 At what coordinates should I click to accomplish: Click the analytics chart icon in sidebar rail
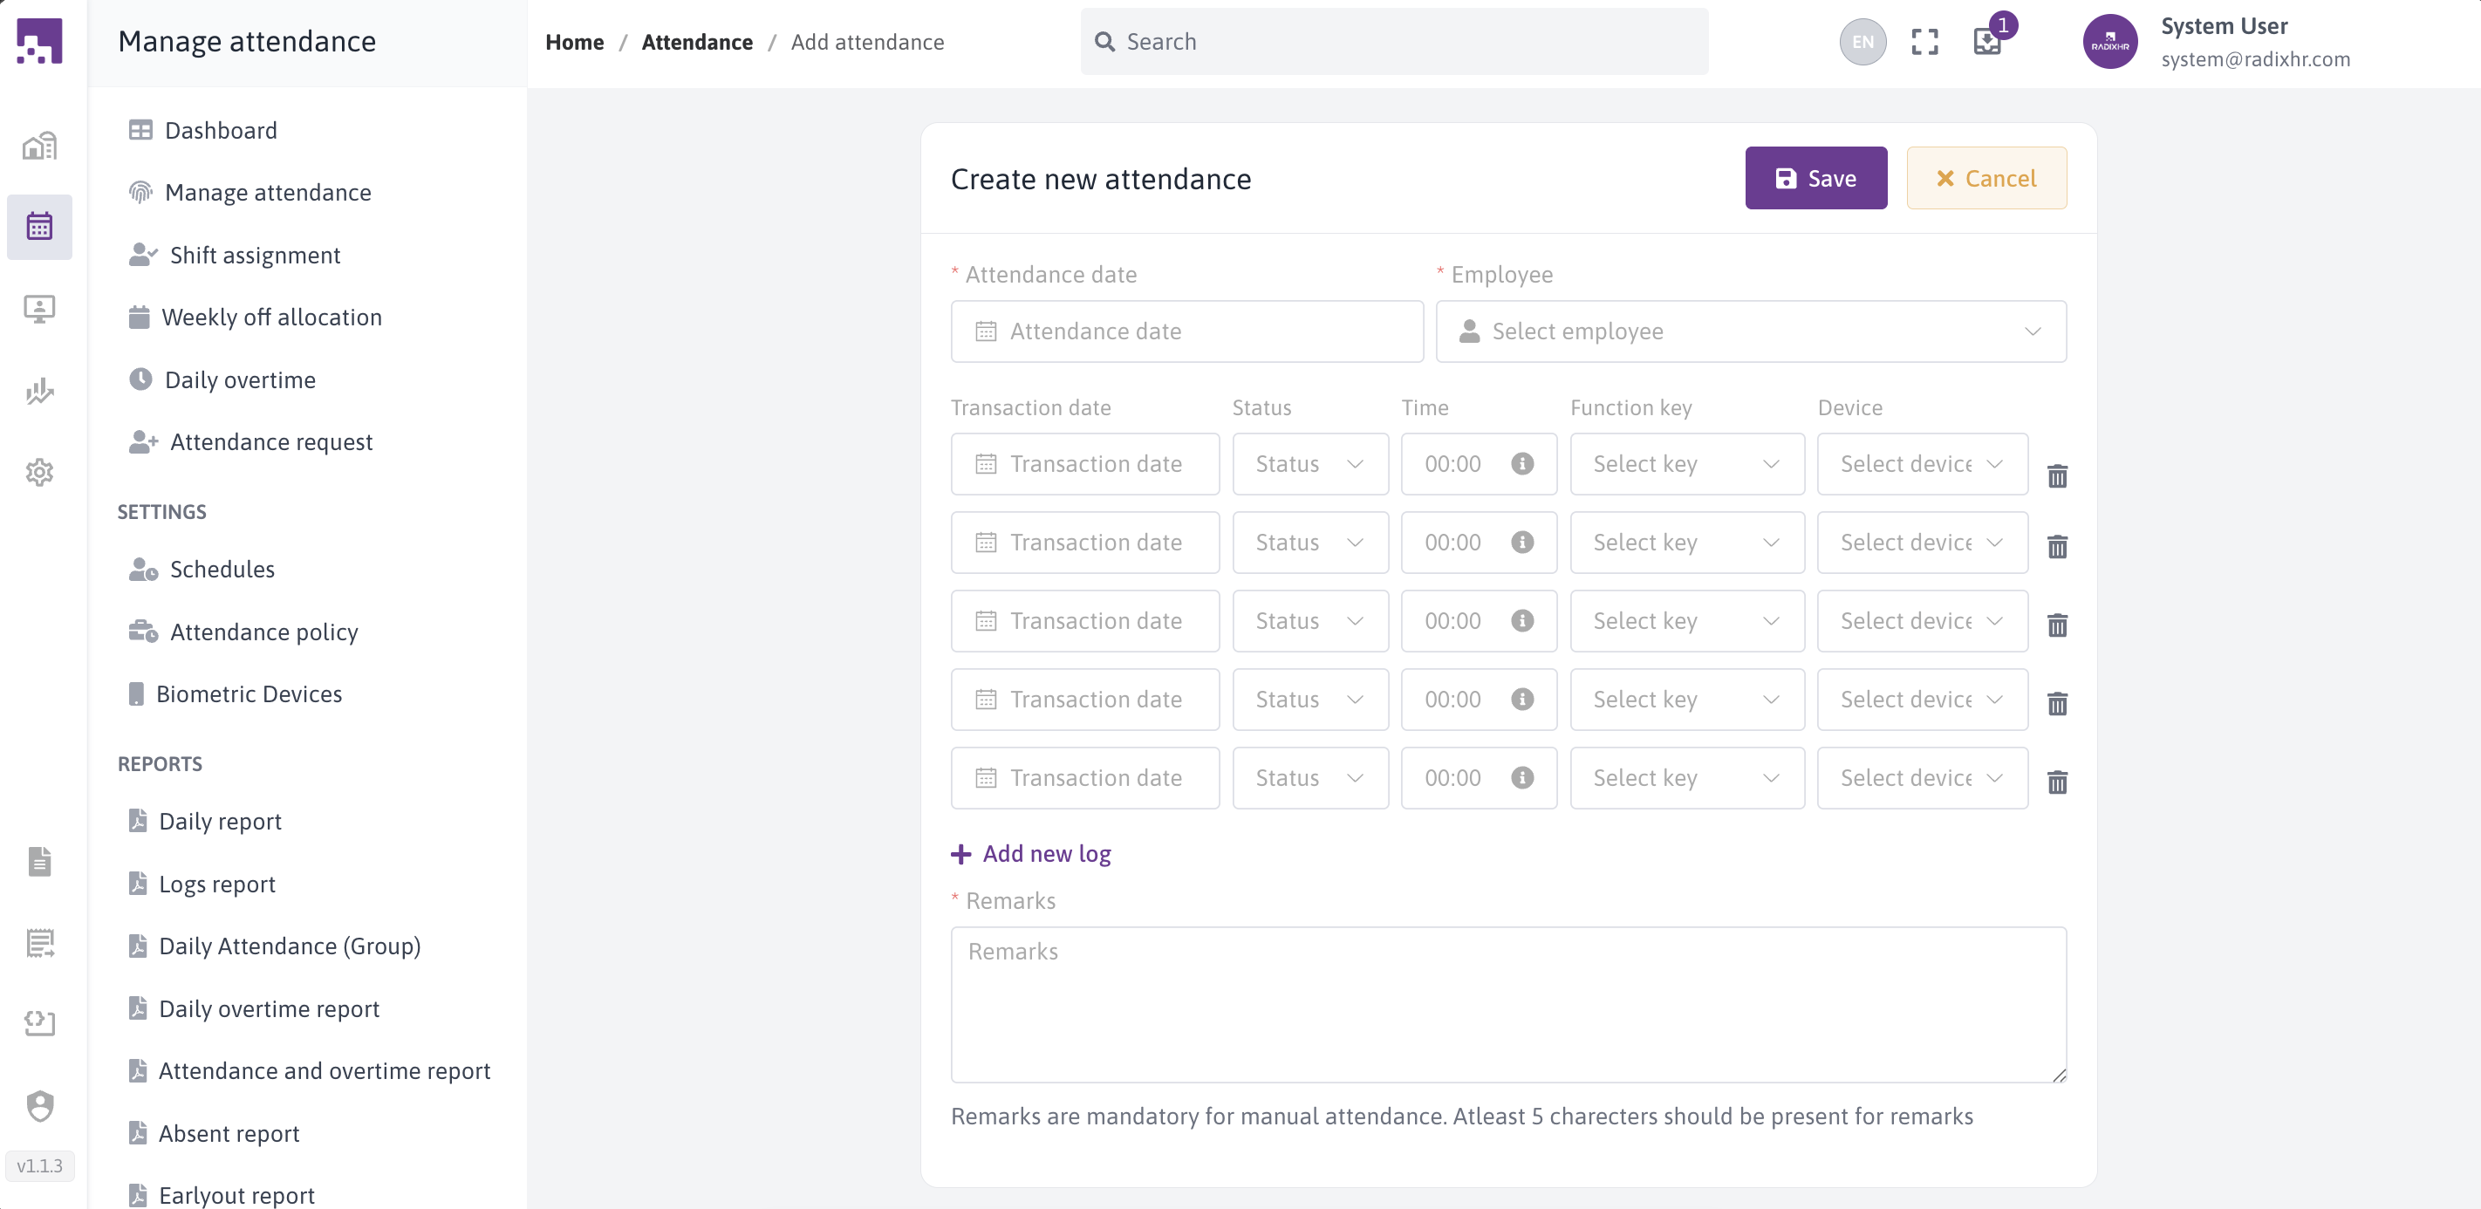click(38, 391)
